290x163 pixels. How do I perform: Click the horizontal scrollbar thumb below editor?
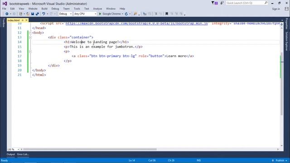90,149
